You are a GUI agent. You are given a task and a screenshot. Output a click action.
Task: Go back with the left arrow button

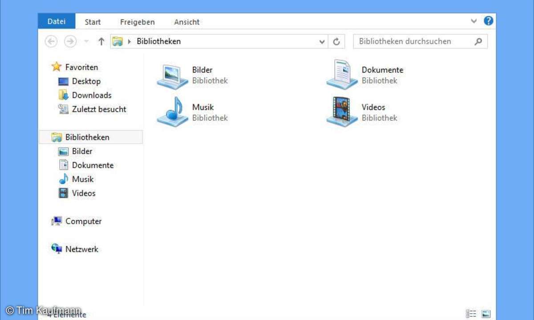pos(51,41)
